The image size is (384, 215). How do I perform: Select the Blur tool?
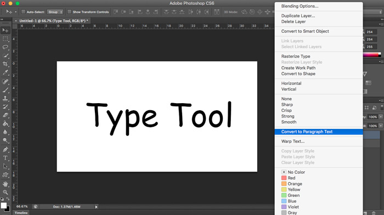(x=5, y=132)
